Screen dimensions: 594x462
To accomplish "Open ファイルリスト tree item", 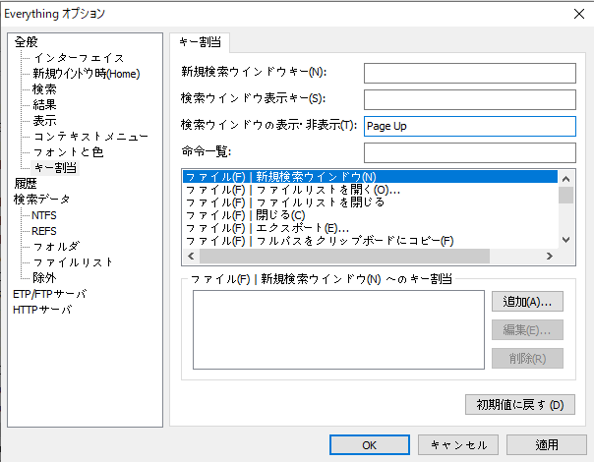I will pos(73,262).
